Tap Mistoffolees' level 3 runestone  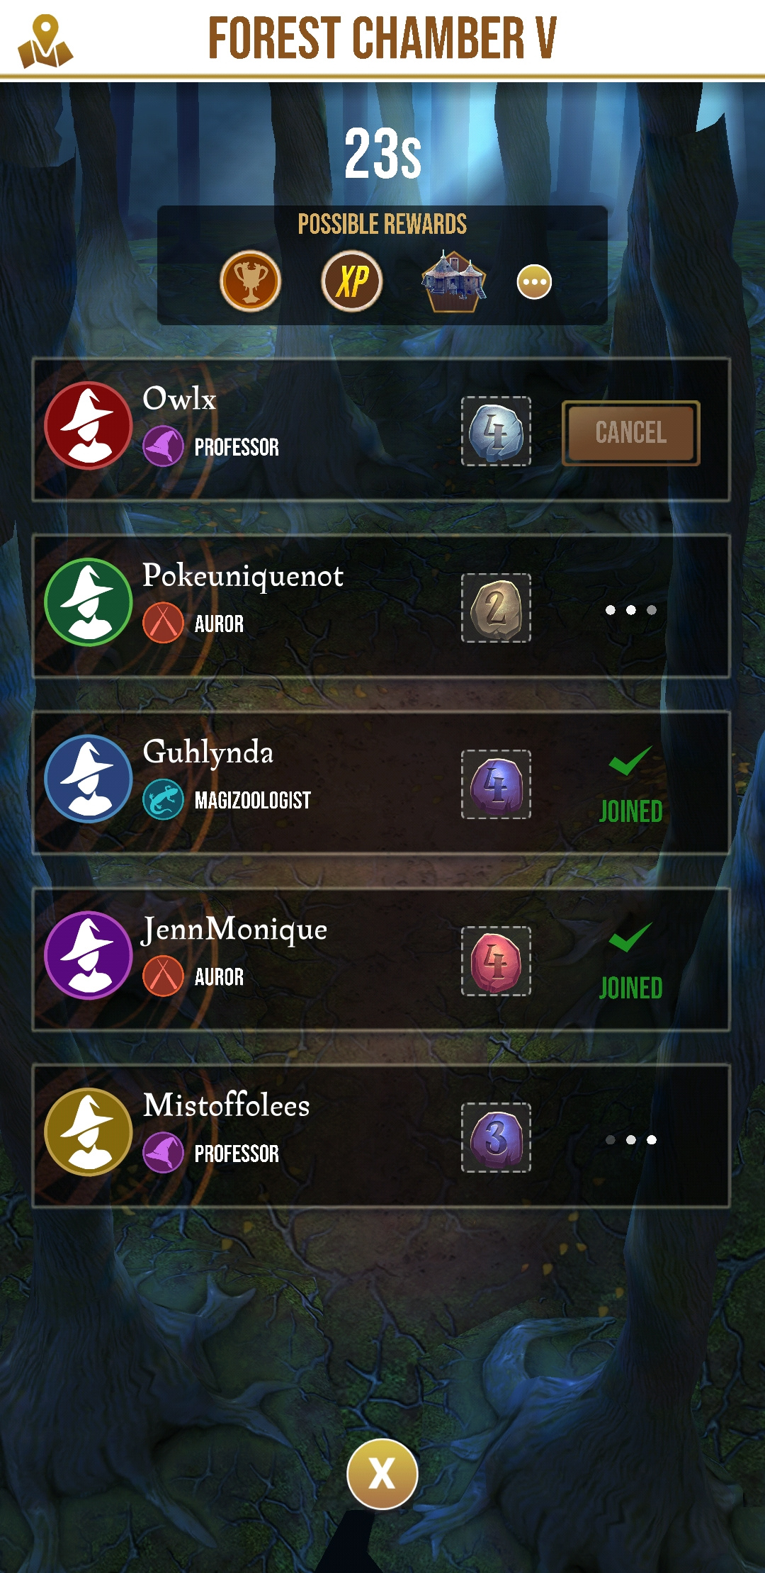click(x=496, y=1137)
